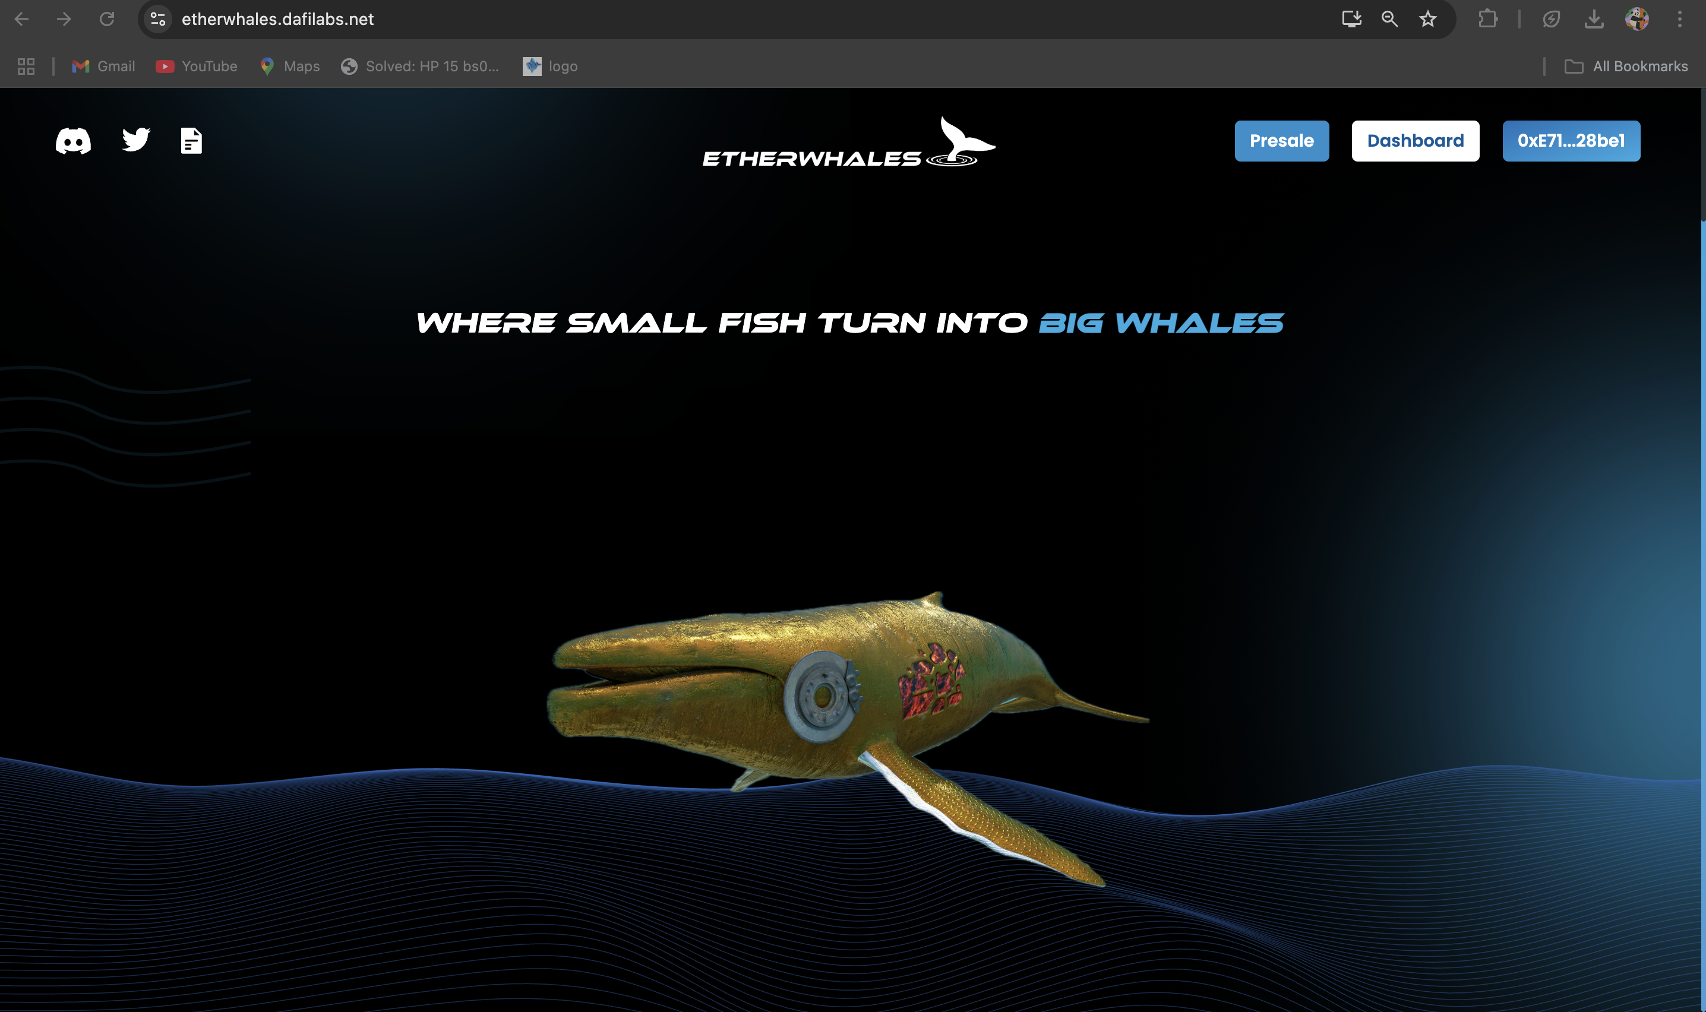Screen dimensions: 1706x1012
Task: Open YouTube bookmark
Action: pyautogui.click(x=197, y=66)
